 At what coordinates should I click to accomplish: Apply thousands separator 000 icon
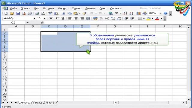coord(107,19)
